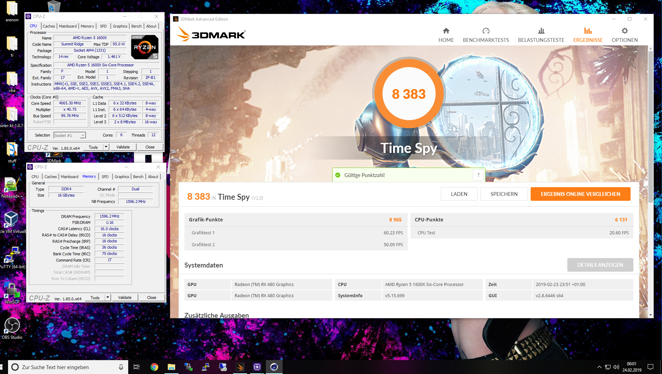Image resolution: width=662 pixels, height=374 pixels.
Task: Open the BELASTUNGSTESTE bar chart icon
Action: coord(541,31)
